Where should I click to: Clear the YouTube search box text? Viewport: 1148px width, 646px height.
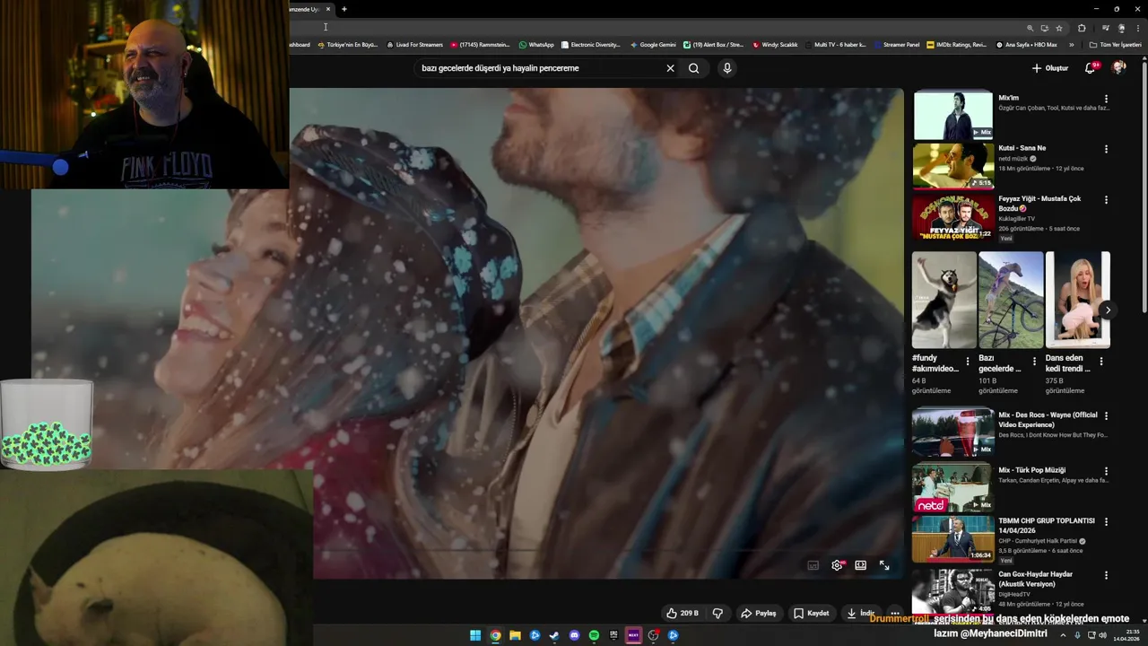coord(670,68)
